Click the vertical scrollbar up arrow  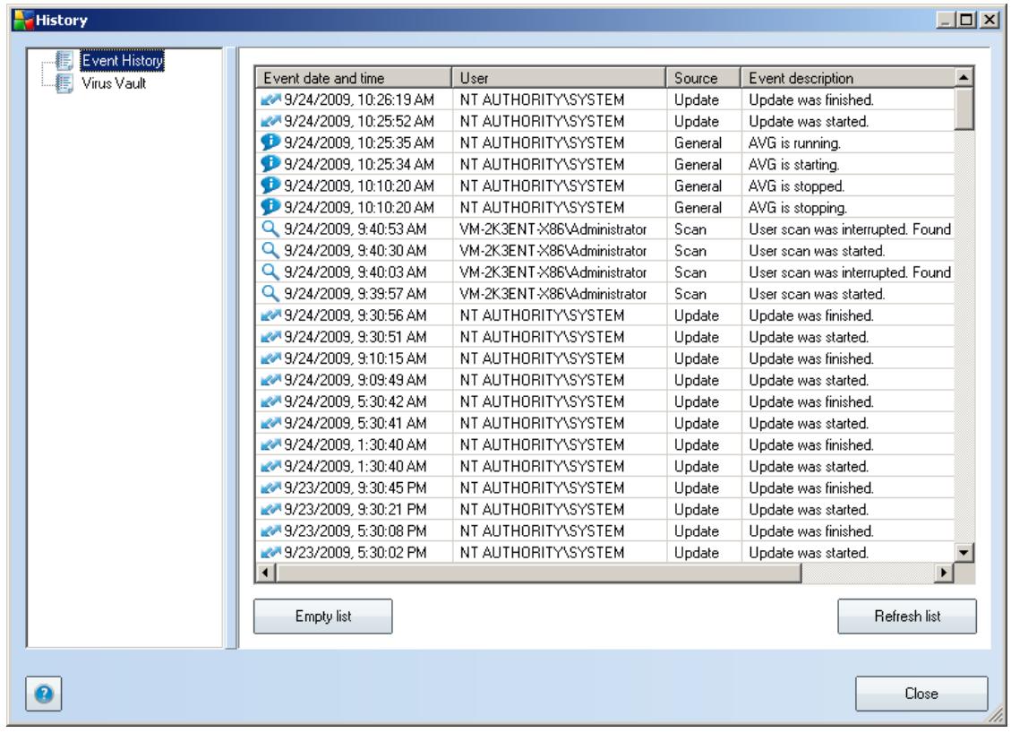point(964,78)
